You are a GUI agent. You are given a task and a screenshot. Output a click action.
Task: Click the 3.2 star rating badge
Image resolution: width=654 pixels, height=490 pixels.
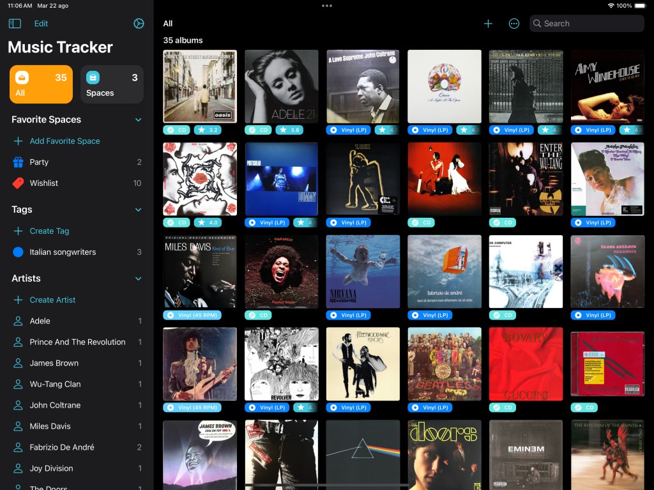208,130
